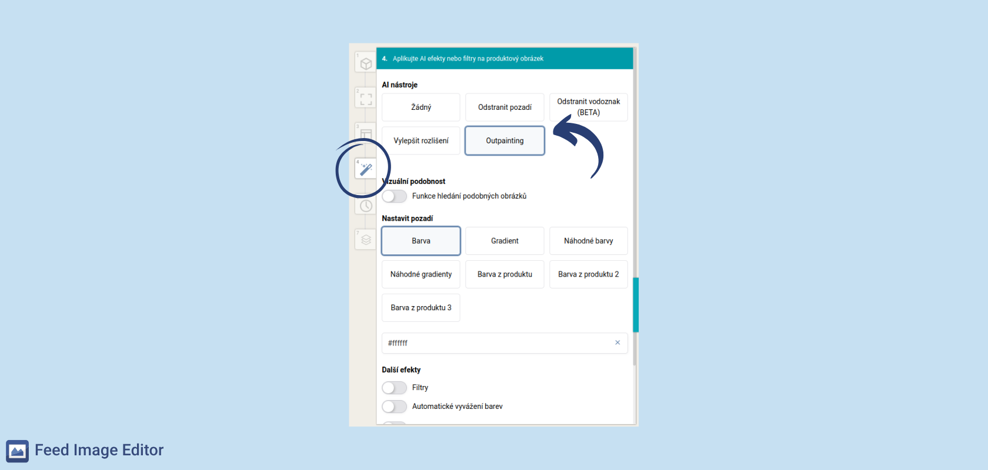Open step 7 layers stack icon
This screenshot has height=470, width=988.
(x=366, y=240)
